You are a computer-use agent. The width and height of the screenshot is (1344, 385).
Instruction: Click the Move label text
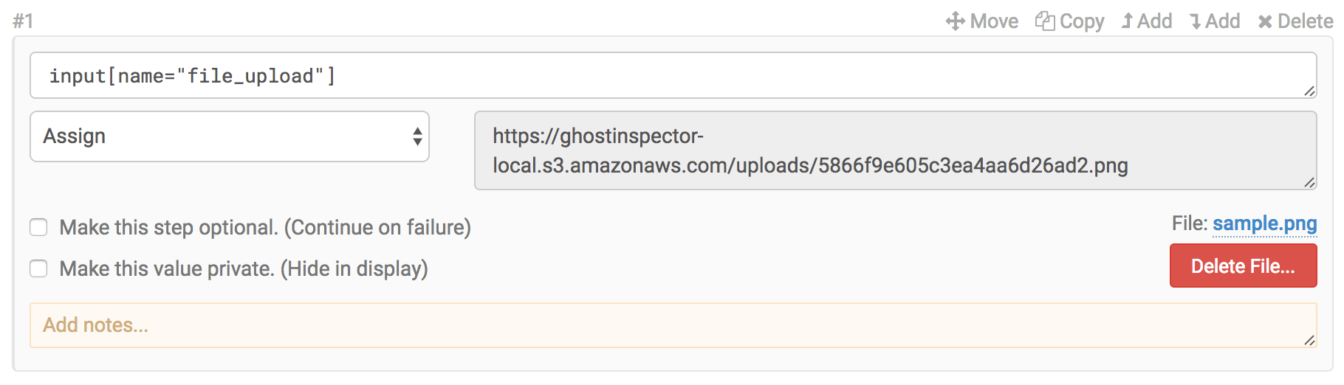(994, 21)
